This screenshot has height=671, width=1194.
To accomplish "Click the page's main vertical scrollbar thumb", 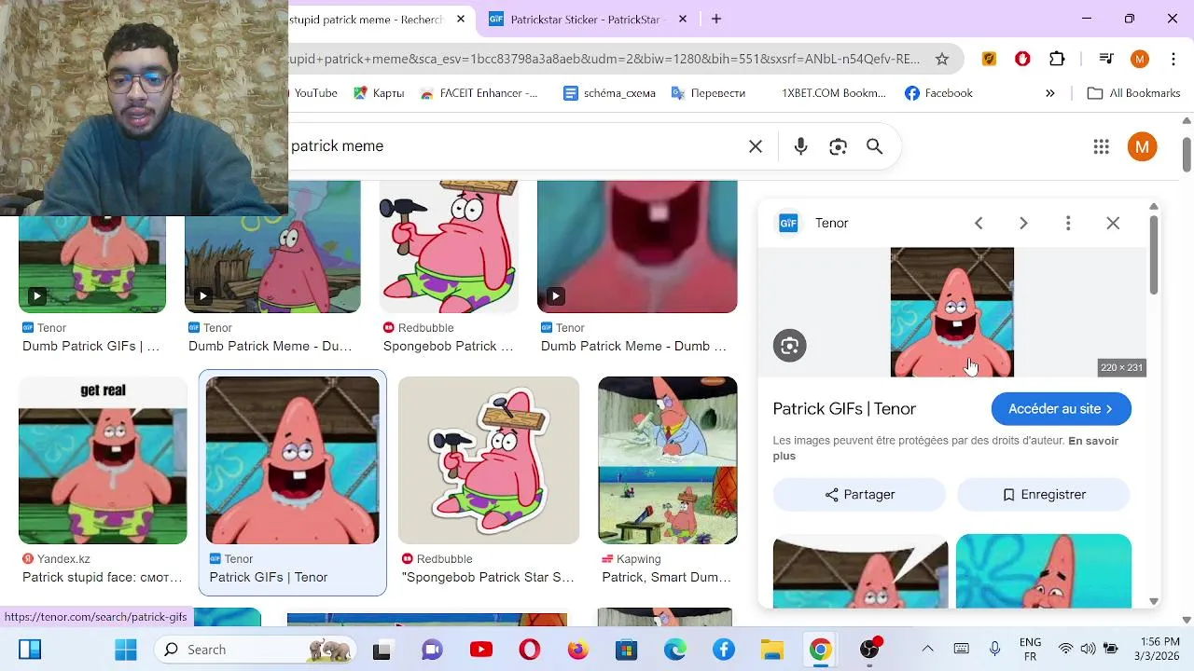I will point(1187,155).
